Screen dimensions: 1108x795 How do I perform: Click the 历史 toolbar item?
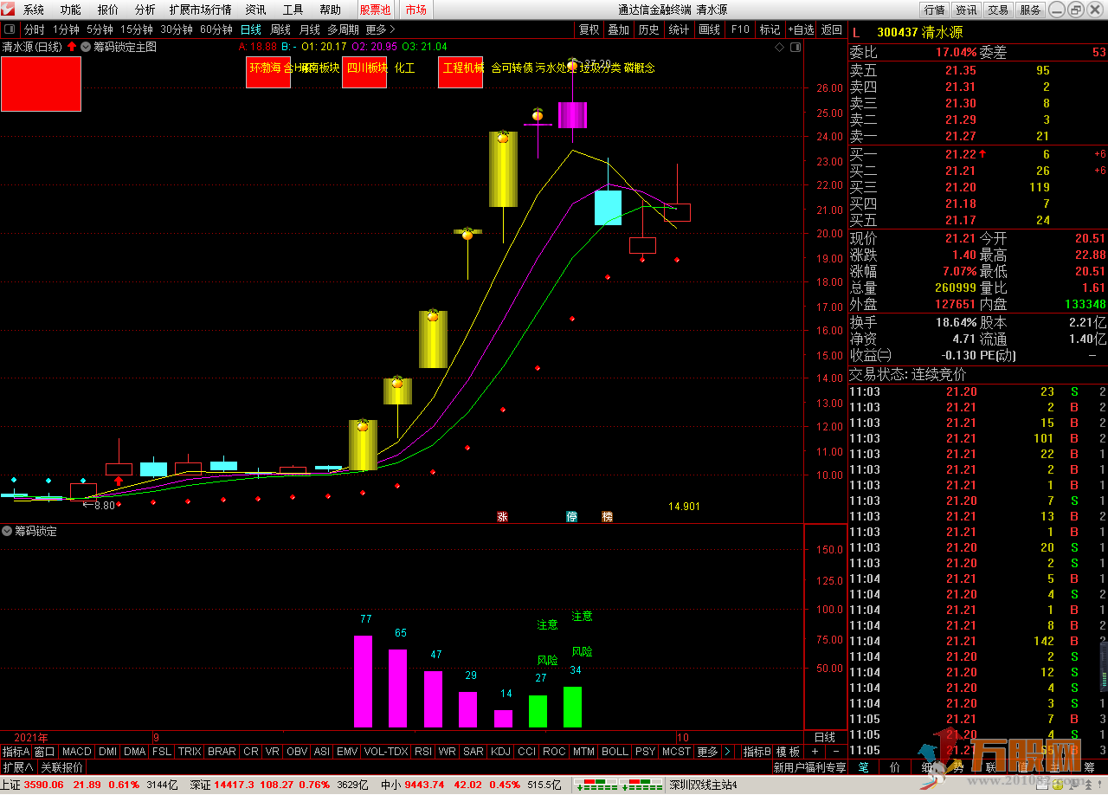(x=648, y=29)
